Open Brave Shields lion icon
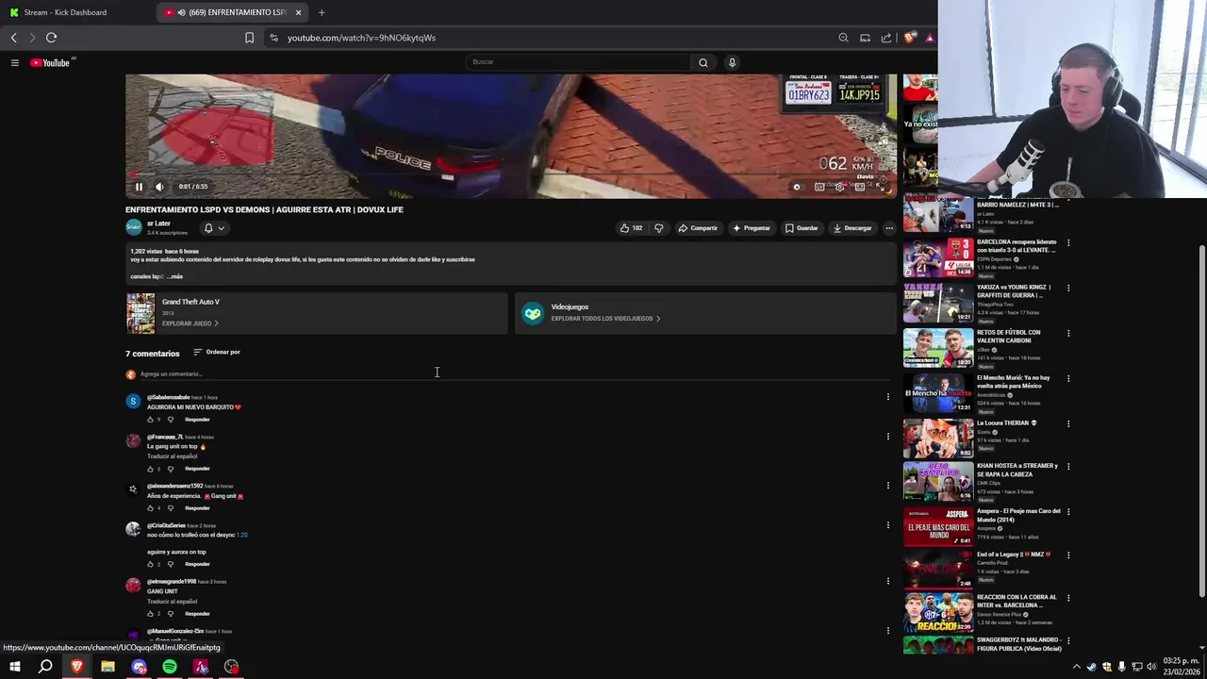Image resolution: width=1207 pixels, height=679 pixels. point(909,38)
